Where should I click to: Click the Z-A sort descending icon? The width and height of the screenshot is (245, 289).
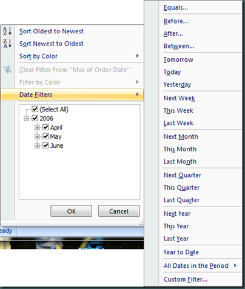click(x=7, y=44)
